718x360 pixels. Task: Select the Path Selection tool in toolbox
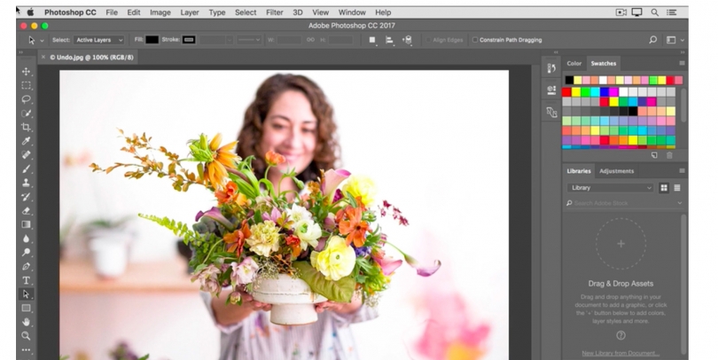26,294
